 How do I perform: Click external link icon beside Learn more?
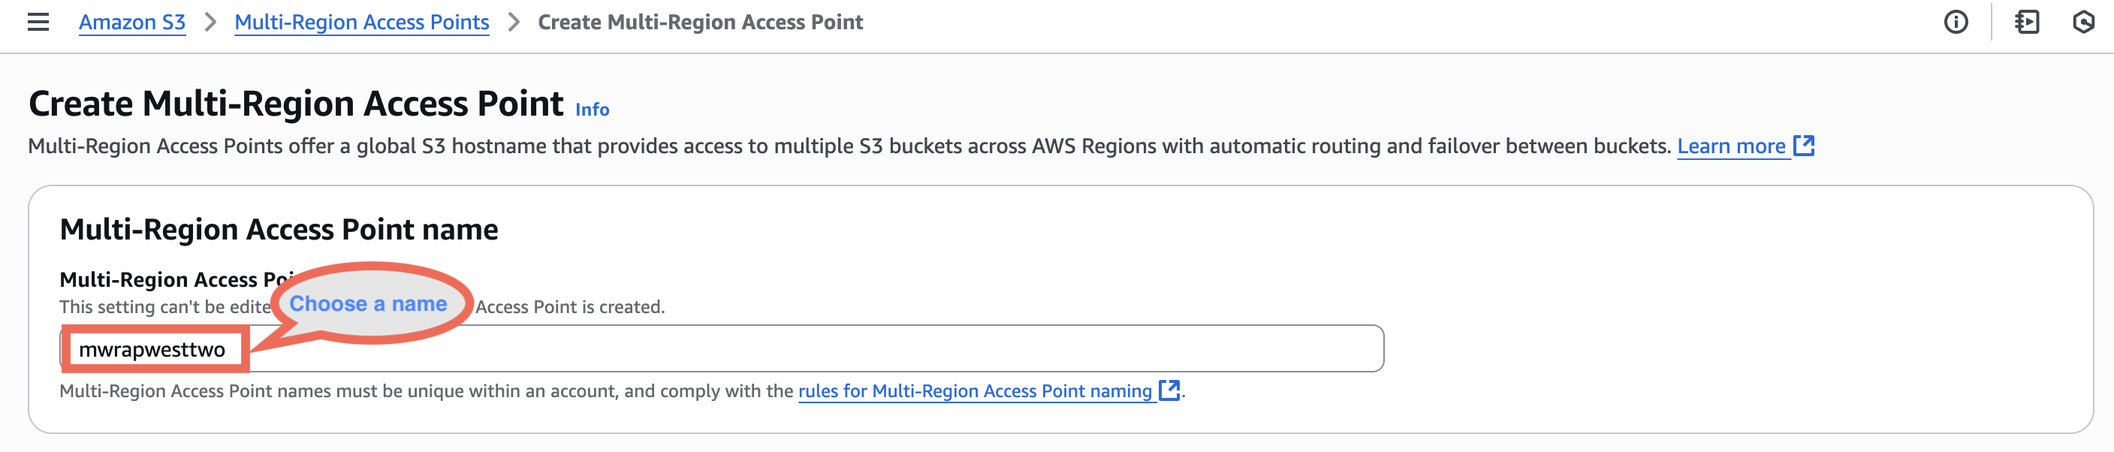[x=1804, y=146]
